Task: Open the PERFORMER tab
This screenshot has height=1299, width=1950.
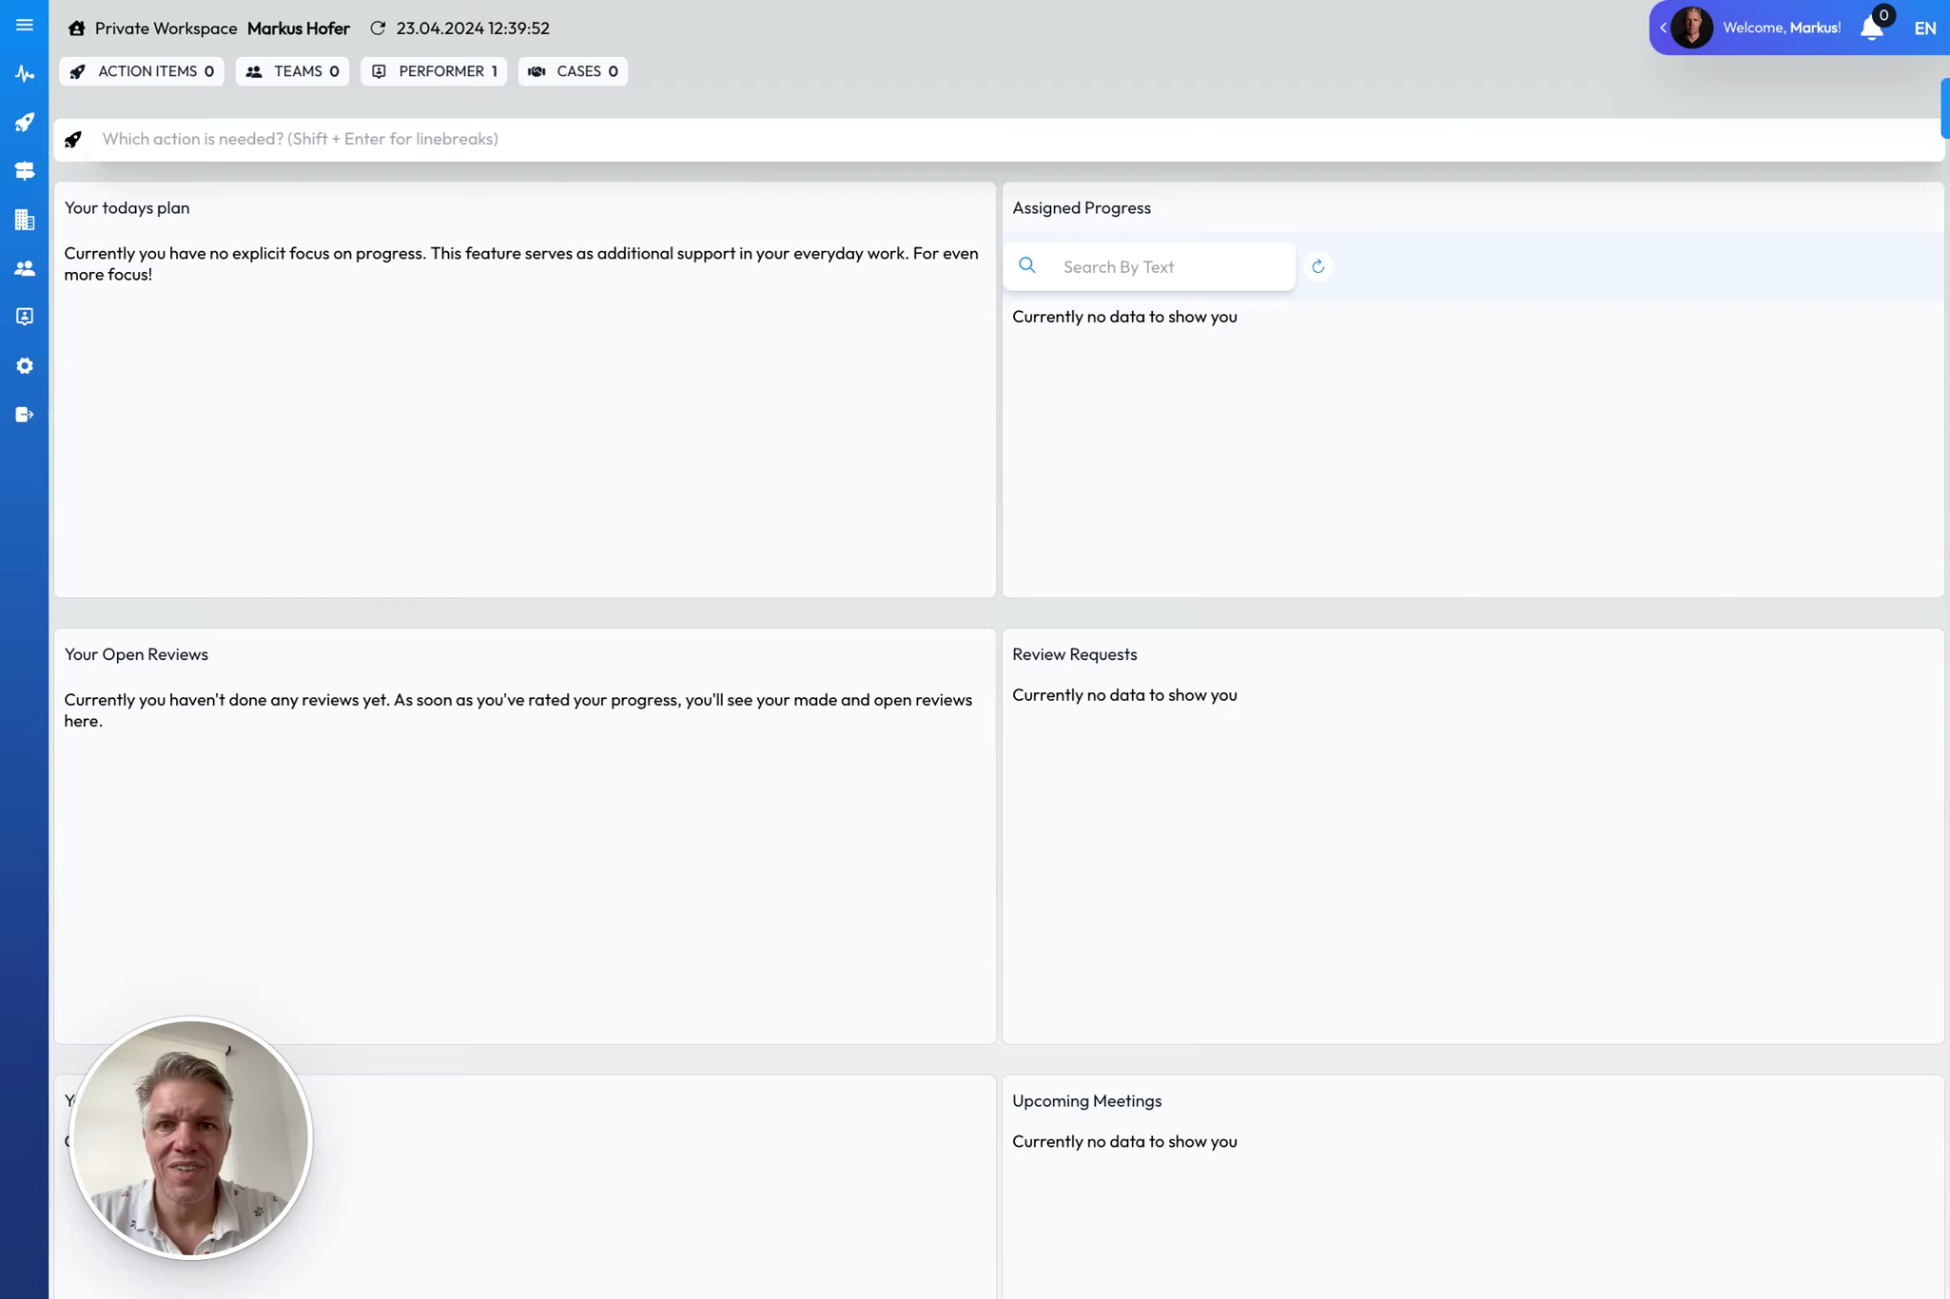Action: click(433, 71)
